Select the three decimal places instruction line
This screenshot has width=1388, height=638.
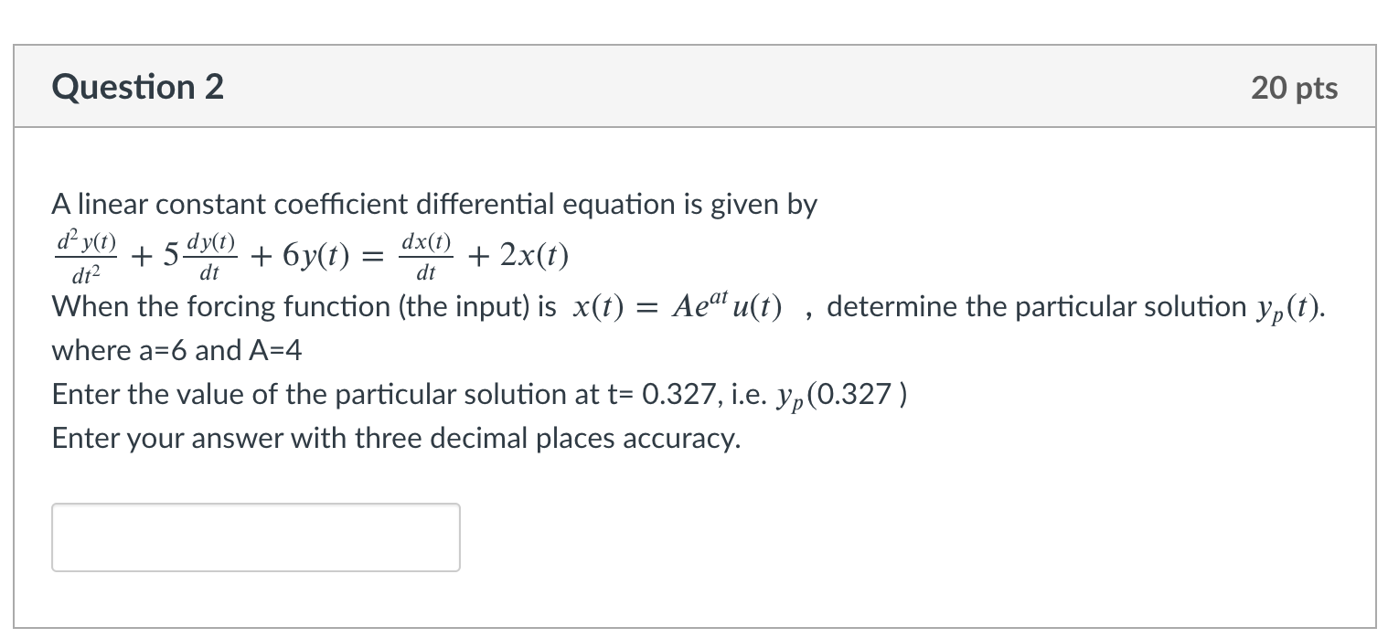[393, 438]
